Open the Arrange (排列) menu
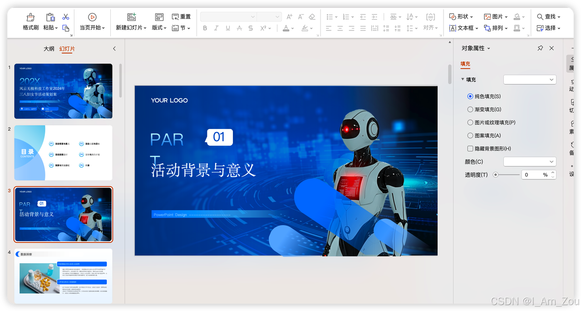Viewport: 581px width, 311px height. coord(496,28)
